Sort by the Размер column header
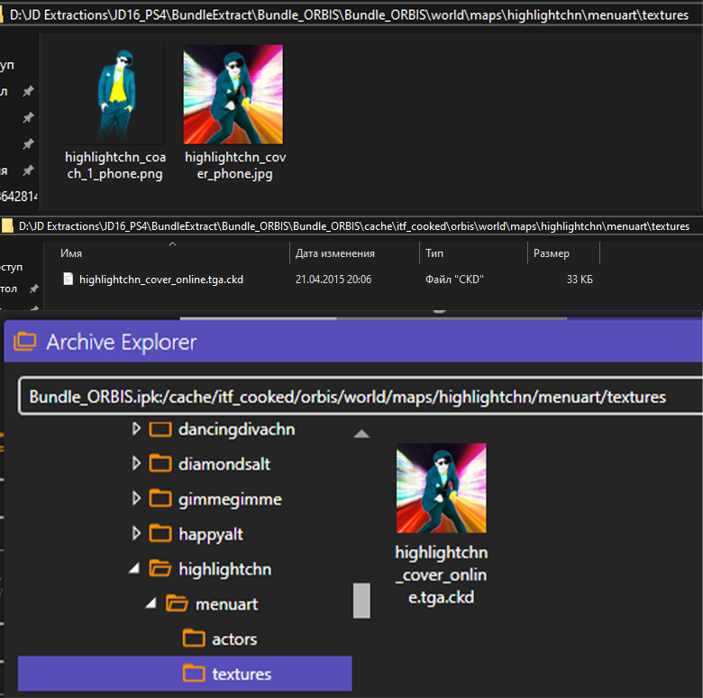This screenshot has height=698, width=703. click(x=552, y=253)
